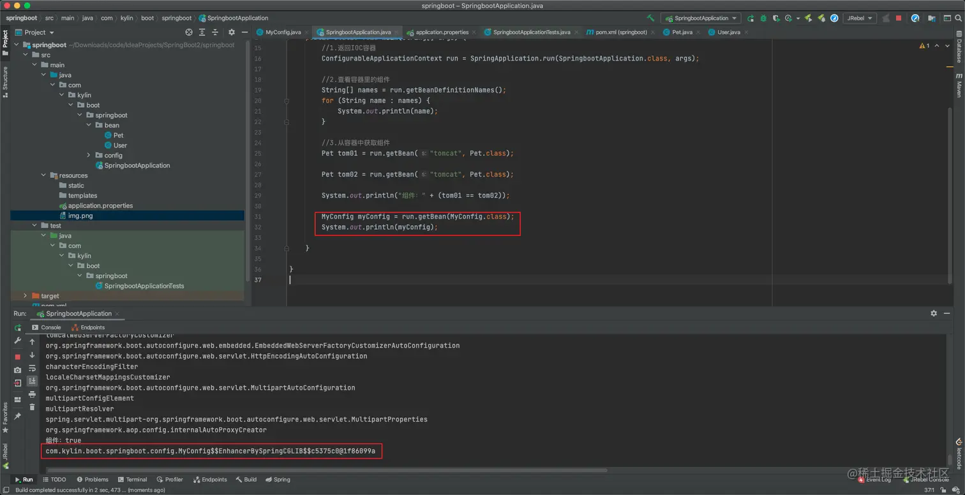Screen dimensions: 965x495
Task: Click Expand All icon in Project panel
Action: click(202, 32)
